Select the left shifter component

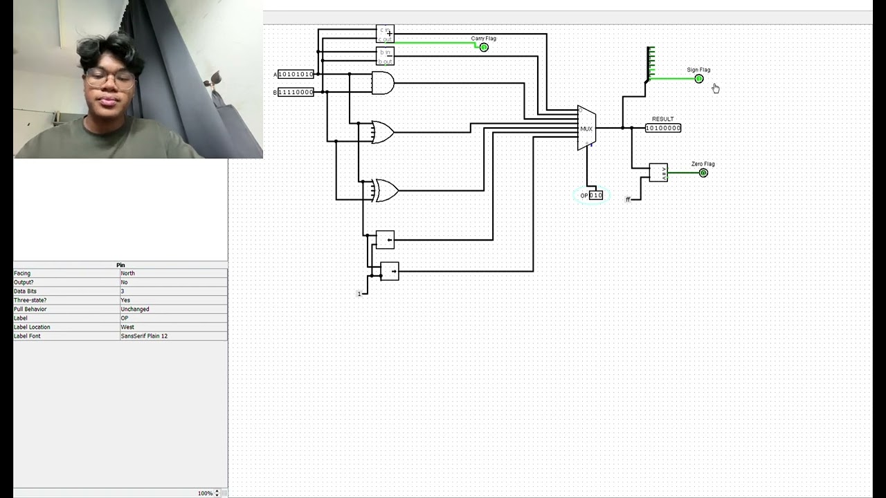click(385, 240)
